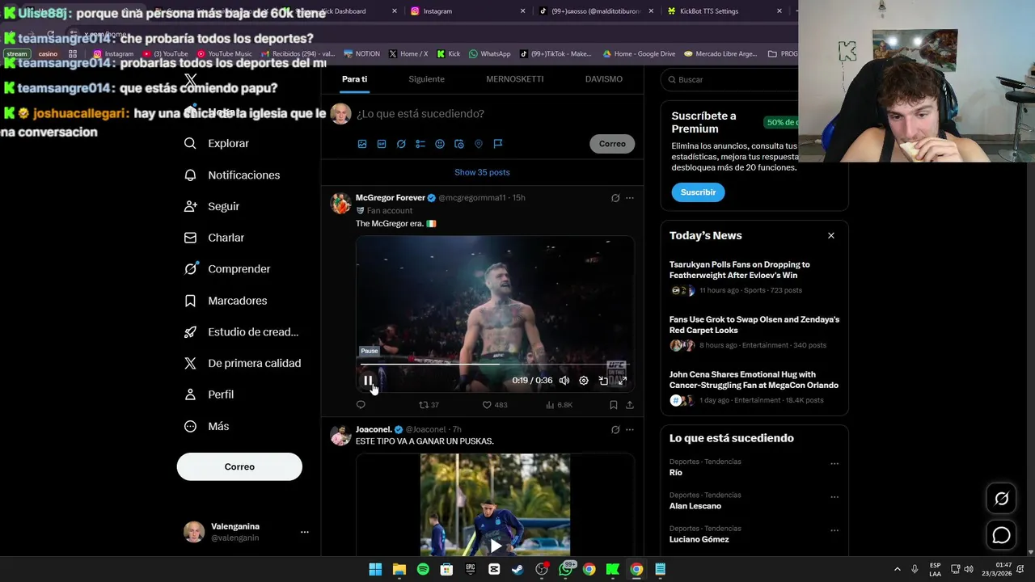Open Marcadores in the sidebar
The width and height of the screenshot is (1035, 582).
click(x=226, y=301)
